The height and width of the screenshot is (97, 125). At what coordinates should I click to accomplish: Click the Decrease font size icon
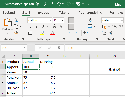[x=61, y=26]
